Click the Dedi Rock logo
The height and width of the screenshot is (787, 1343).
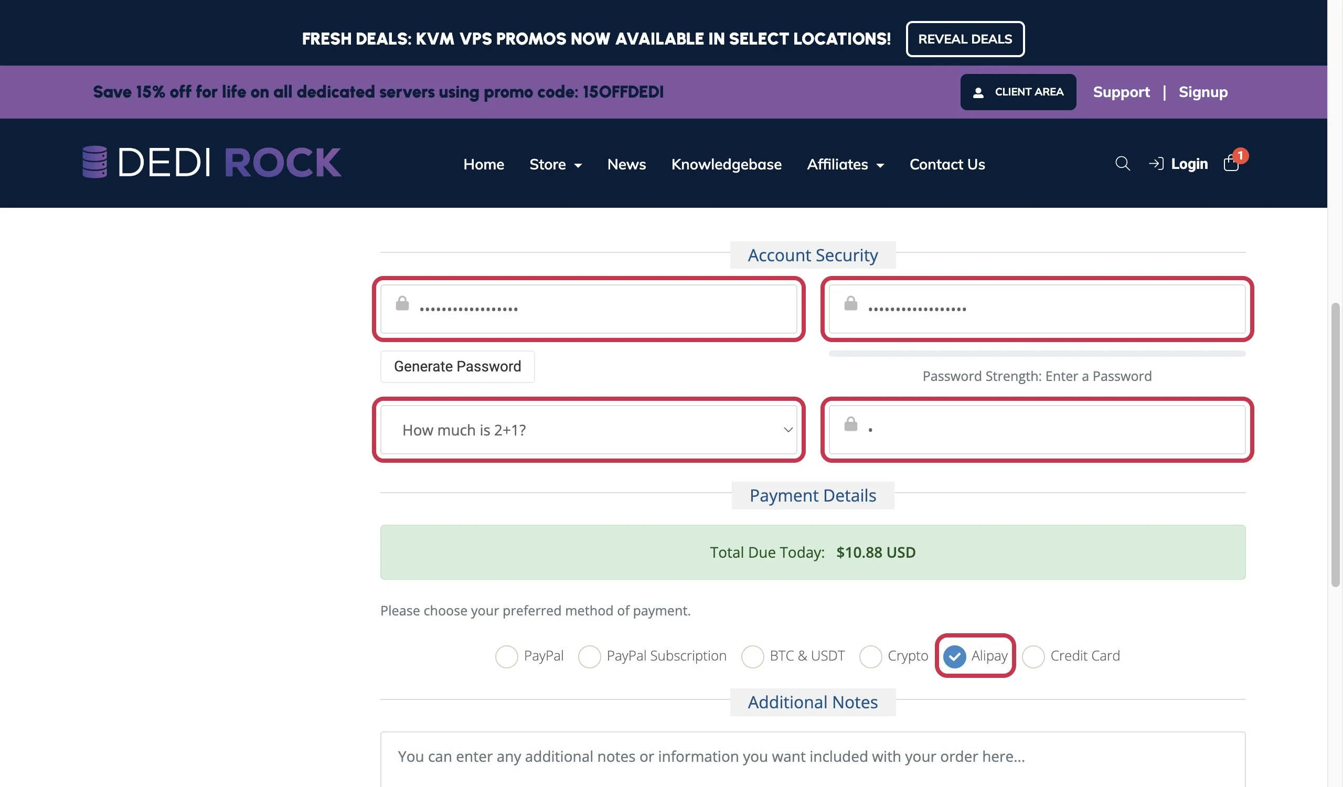(211, 162)
